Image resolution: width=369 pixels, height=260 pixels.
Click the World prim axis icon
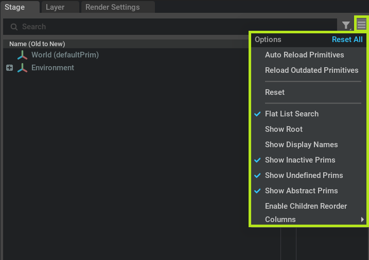coord(22,55)
